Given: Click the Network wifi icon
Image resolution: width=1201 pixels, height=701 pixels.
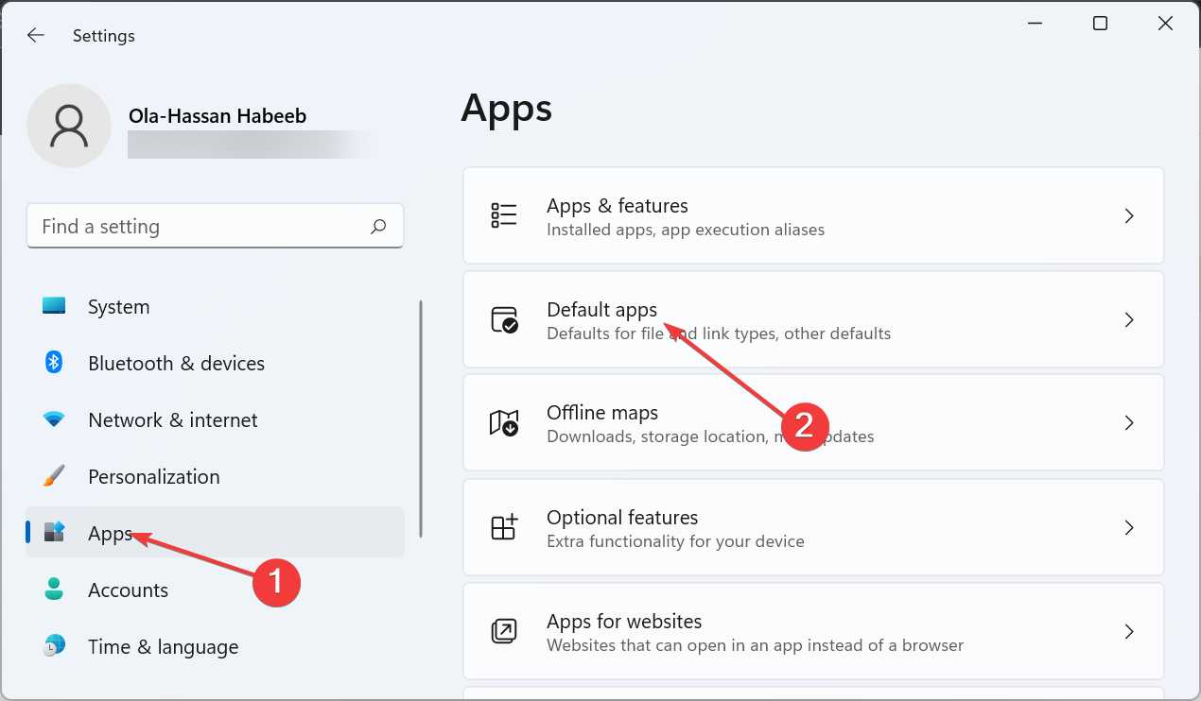Looking at the screenshot, I should tap(54, 419).
